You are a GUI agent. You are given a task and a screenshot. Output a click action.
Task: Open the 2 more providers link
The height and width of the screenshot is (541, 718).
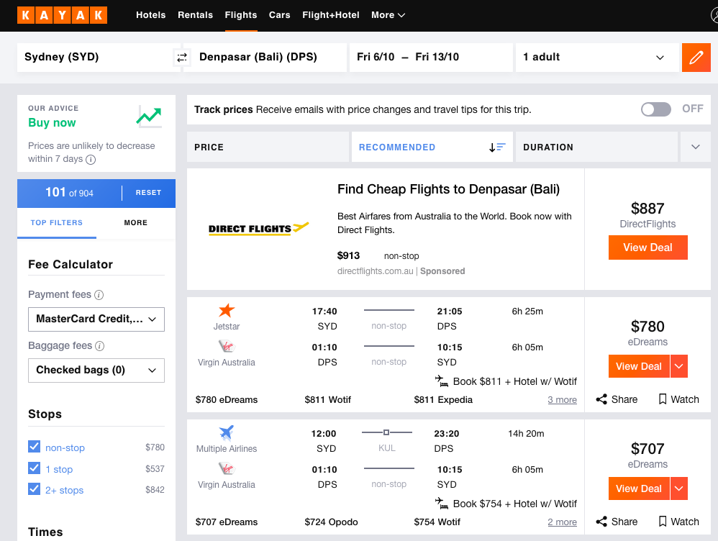[x=562, y=522]
